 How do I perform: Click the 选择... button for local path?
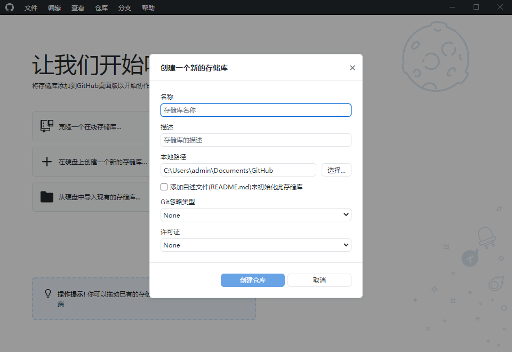336,170
